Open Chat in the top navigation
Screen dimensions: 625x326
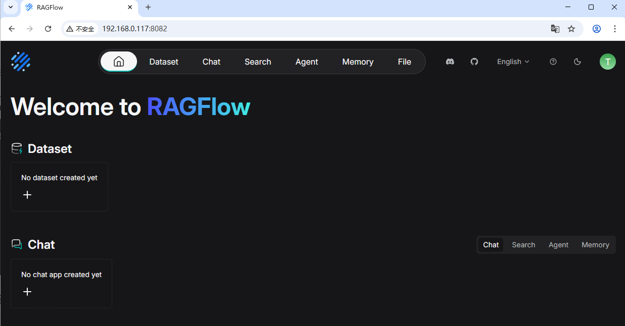point(211,62)
